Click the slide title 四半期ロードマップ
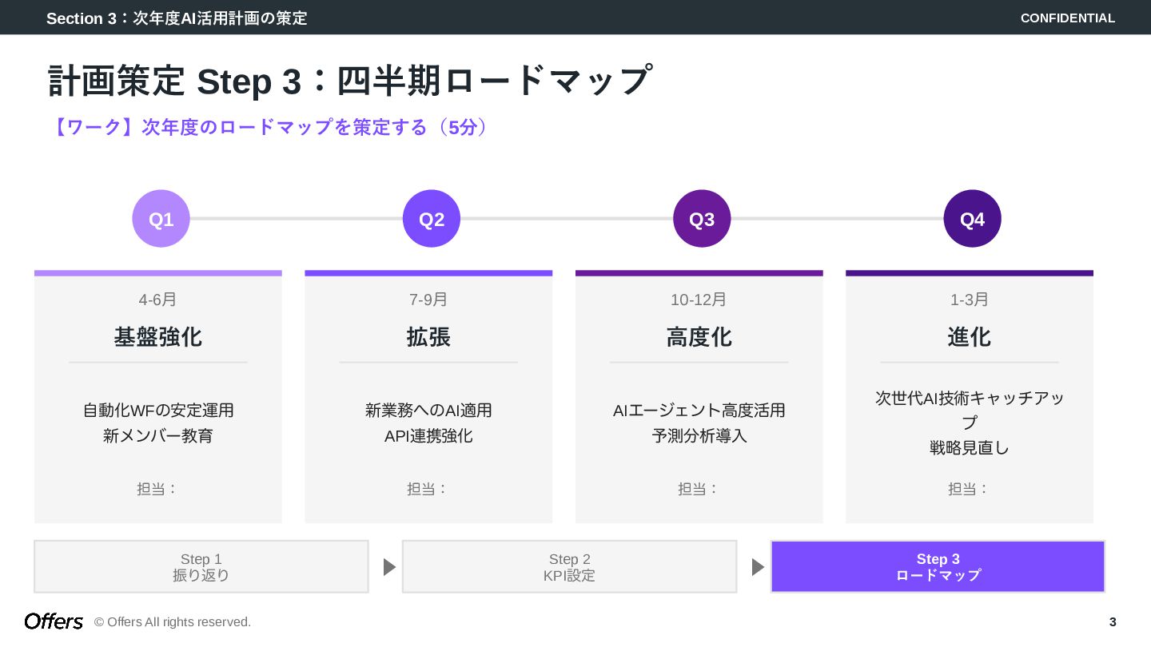 click(x=349, y=81)
